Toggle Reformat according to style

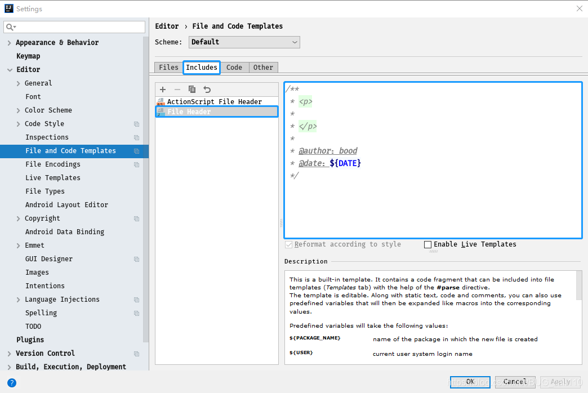click(x=289, y=244)
